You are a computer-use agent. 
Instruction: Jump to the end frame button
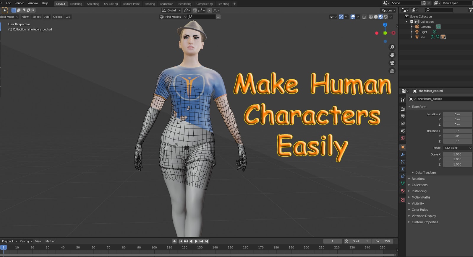[207, 241]
